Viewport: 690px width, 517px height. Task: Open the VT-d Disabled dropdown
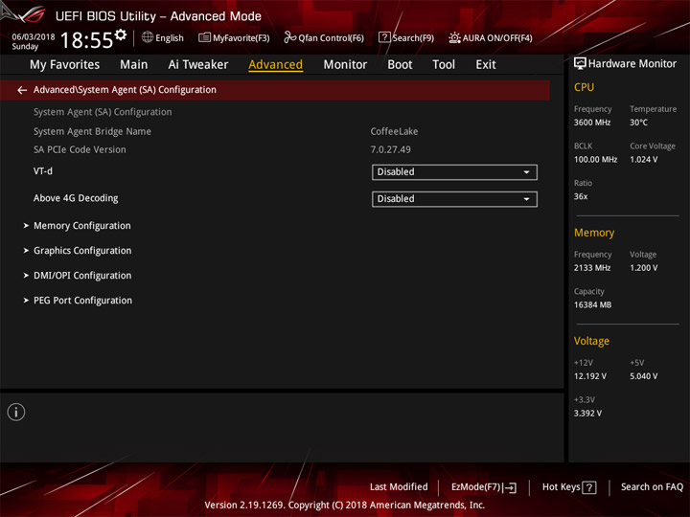(454, 172)
